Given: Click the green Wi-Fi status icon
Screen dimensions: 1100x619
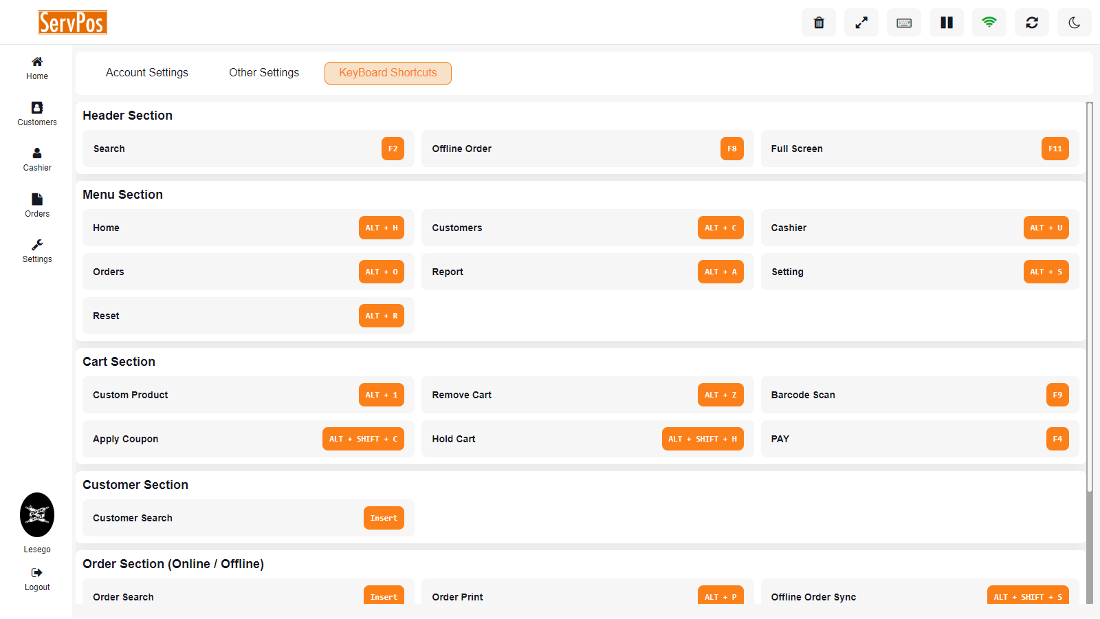Looking at the screenshot, I should (989, 23).
